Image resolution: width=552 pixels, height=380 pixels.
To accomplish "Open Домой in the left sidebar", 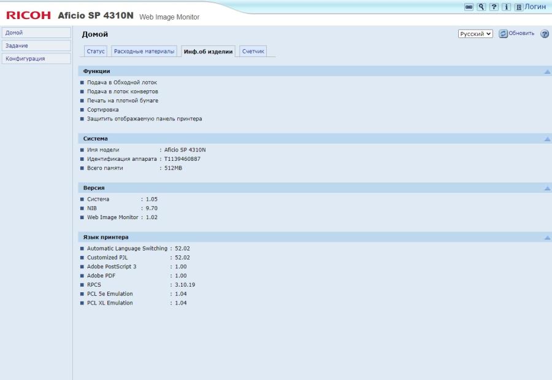I will pos(36,33).
